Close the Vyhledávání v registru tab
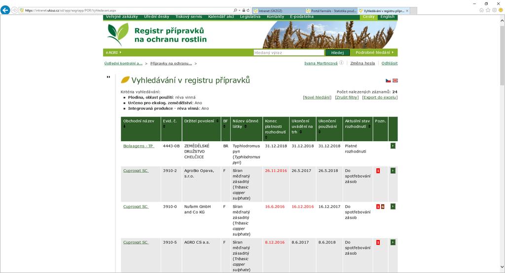This screenshot has height=273, width=505. click(407, 11)
